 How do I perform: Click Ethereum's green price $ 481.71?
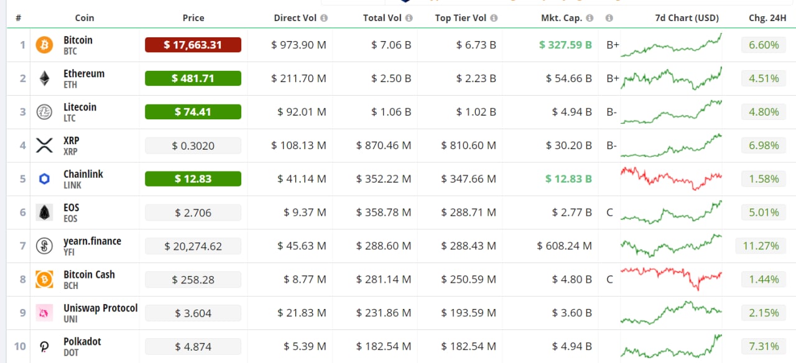click(193, 78)
